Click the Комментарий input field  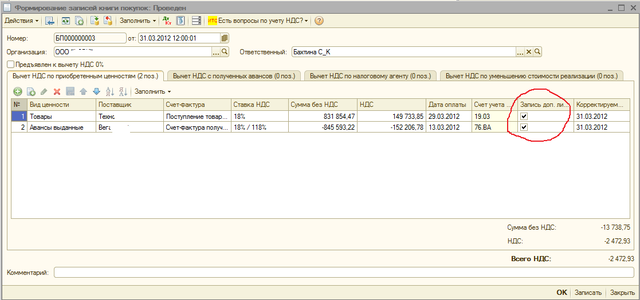click(344, 273)
